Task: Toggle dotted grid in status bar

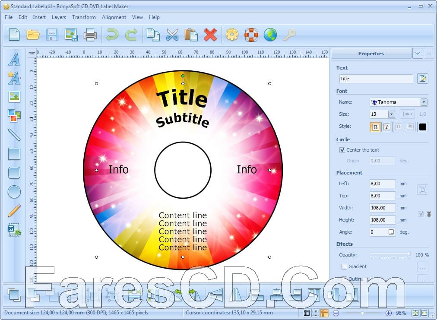Action: click(x=315, y=313)
